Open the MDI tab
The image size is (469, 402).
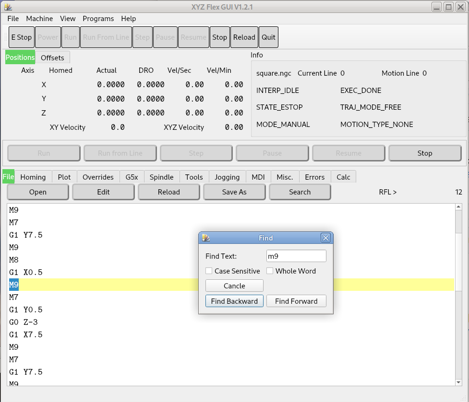click(x=258, y=177)
